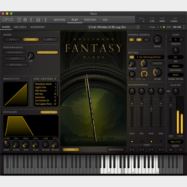Image resolution: width=187 pixels, height=187 pixels.
Task: Click the Sensitivity curve display
Action: (16, 94)
